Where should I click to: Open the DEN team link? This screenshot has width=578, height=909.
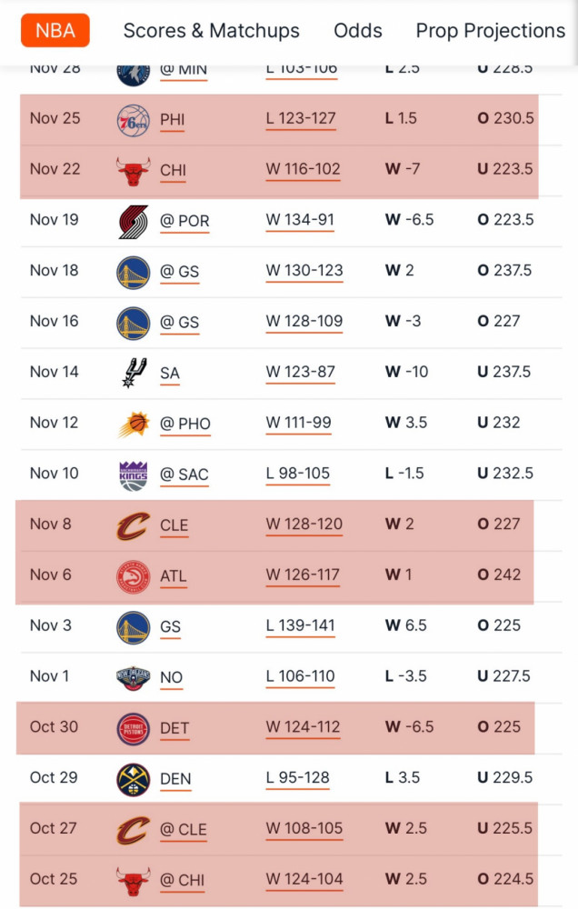175,779
